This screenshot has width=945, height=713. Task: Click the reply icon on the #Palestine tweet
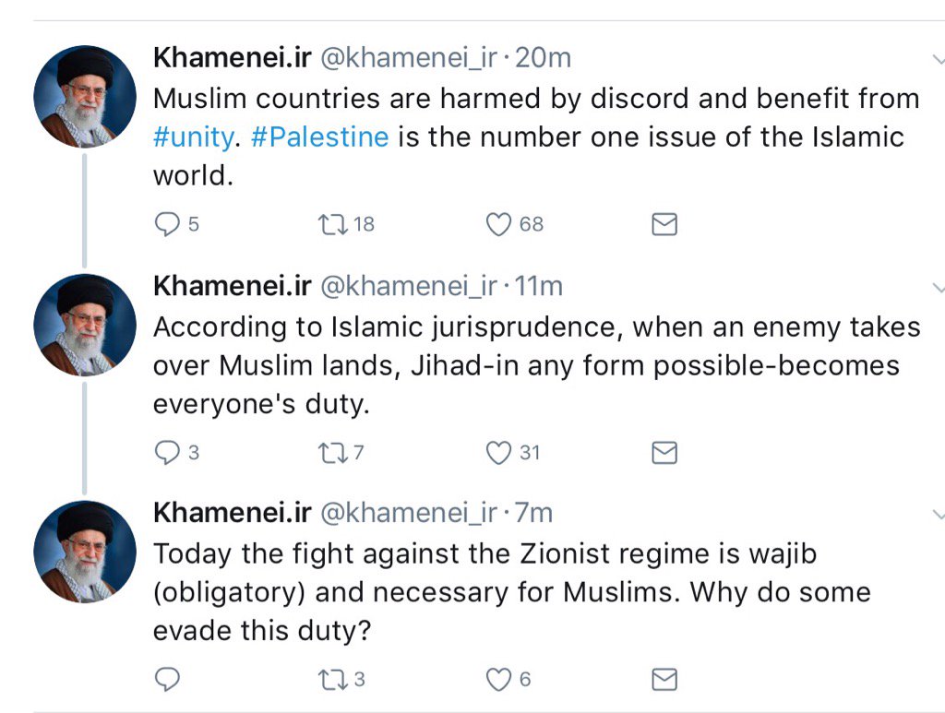(x=167, y=223)
